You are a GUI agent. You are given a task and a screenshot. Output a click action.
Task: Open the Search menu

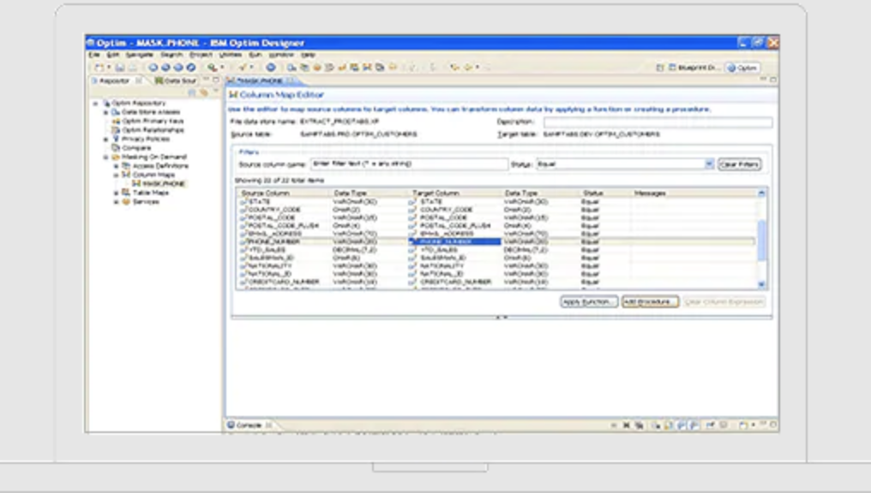click(171, 55)
